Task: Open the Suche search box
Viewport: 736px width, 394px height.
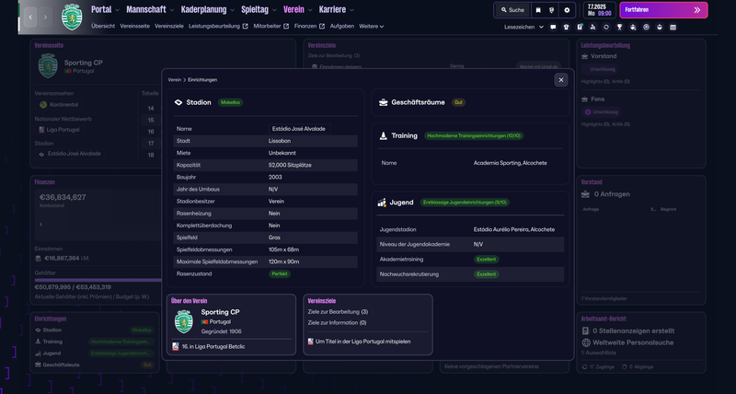Action: pyautogui.click(x=512, y=10)
